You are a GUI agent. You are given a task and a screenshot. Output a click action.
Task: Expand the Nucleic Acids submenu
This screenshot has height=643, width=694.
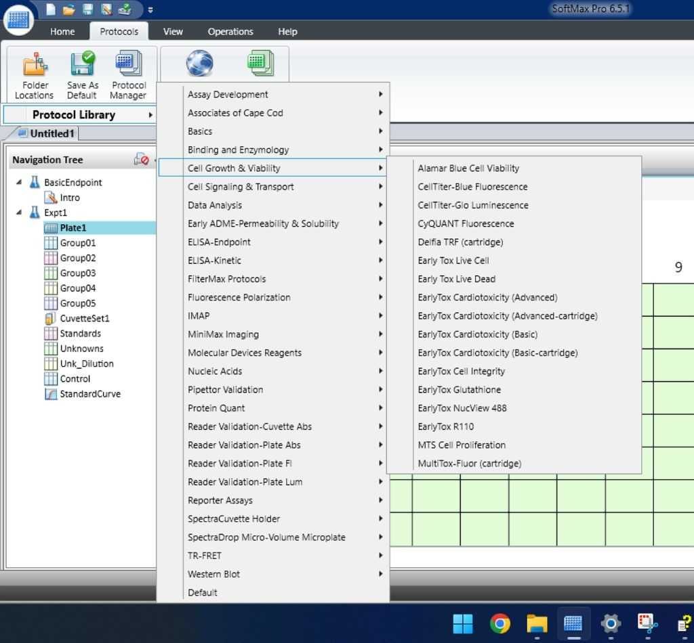click(x=274, y=371)
